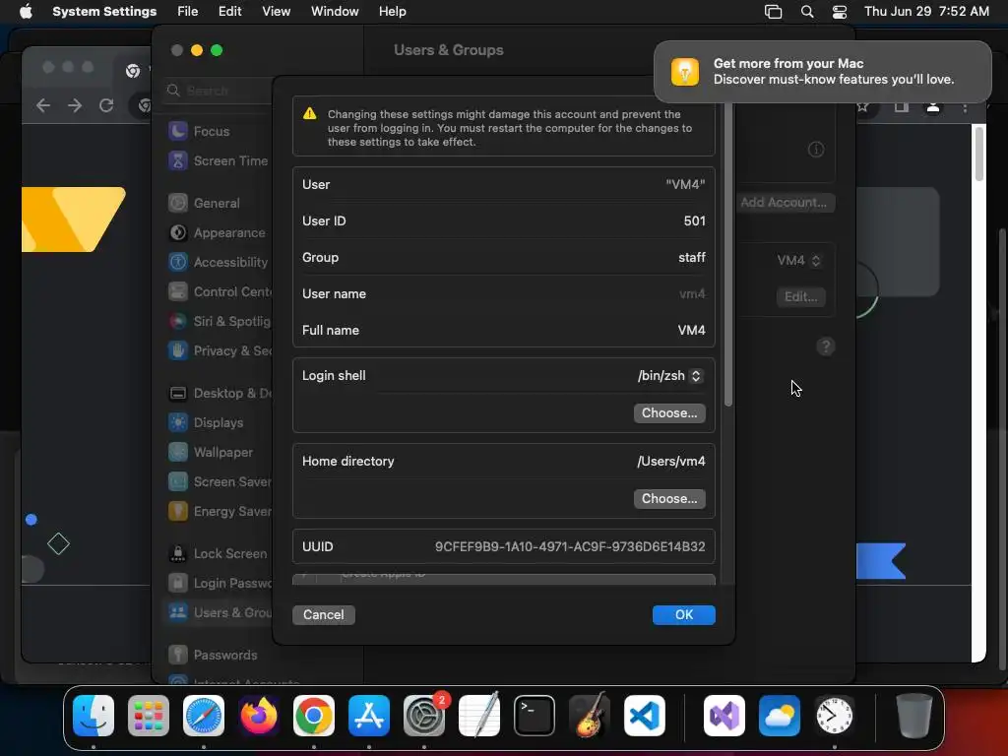Click the Accessibility icon in sidebar

(178, 262)
